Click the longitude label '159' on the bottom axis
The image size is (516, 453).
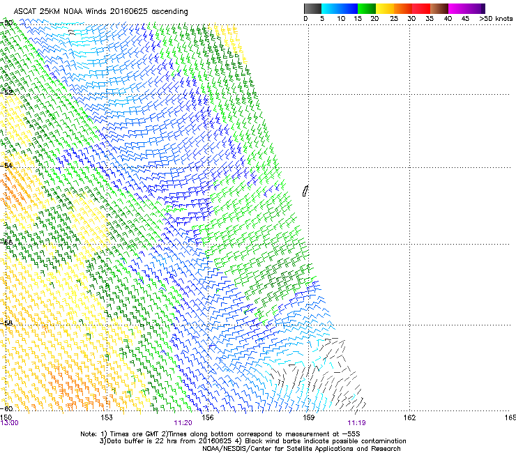click(x=309, y=417)
